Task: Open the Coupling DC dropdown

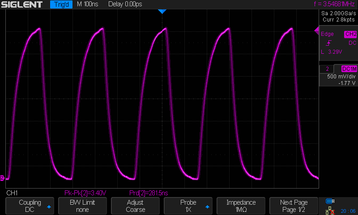Action: coord(30,206)
